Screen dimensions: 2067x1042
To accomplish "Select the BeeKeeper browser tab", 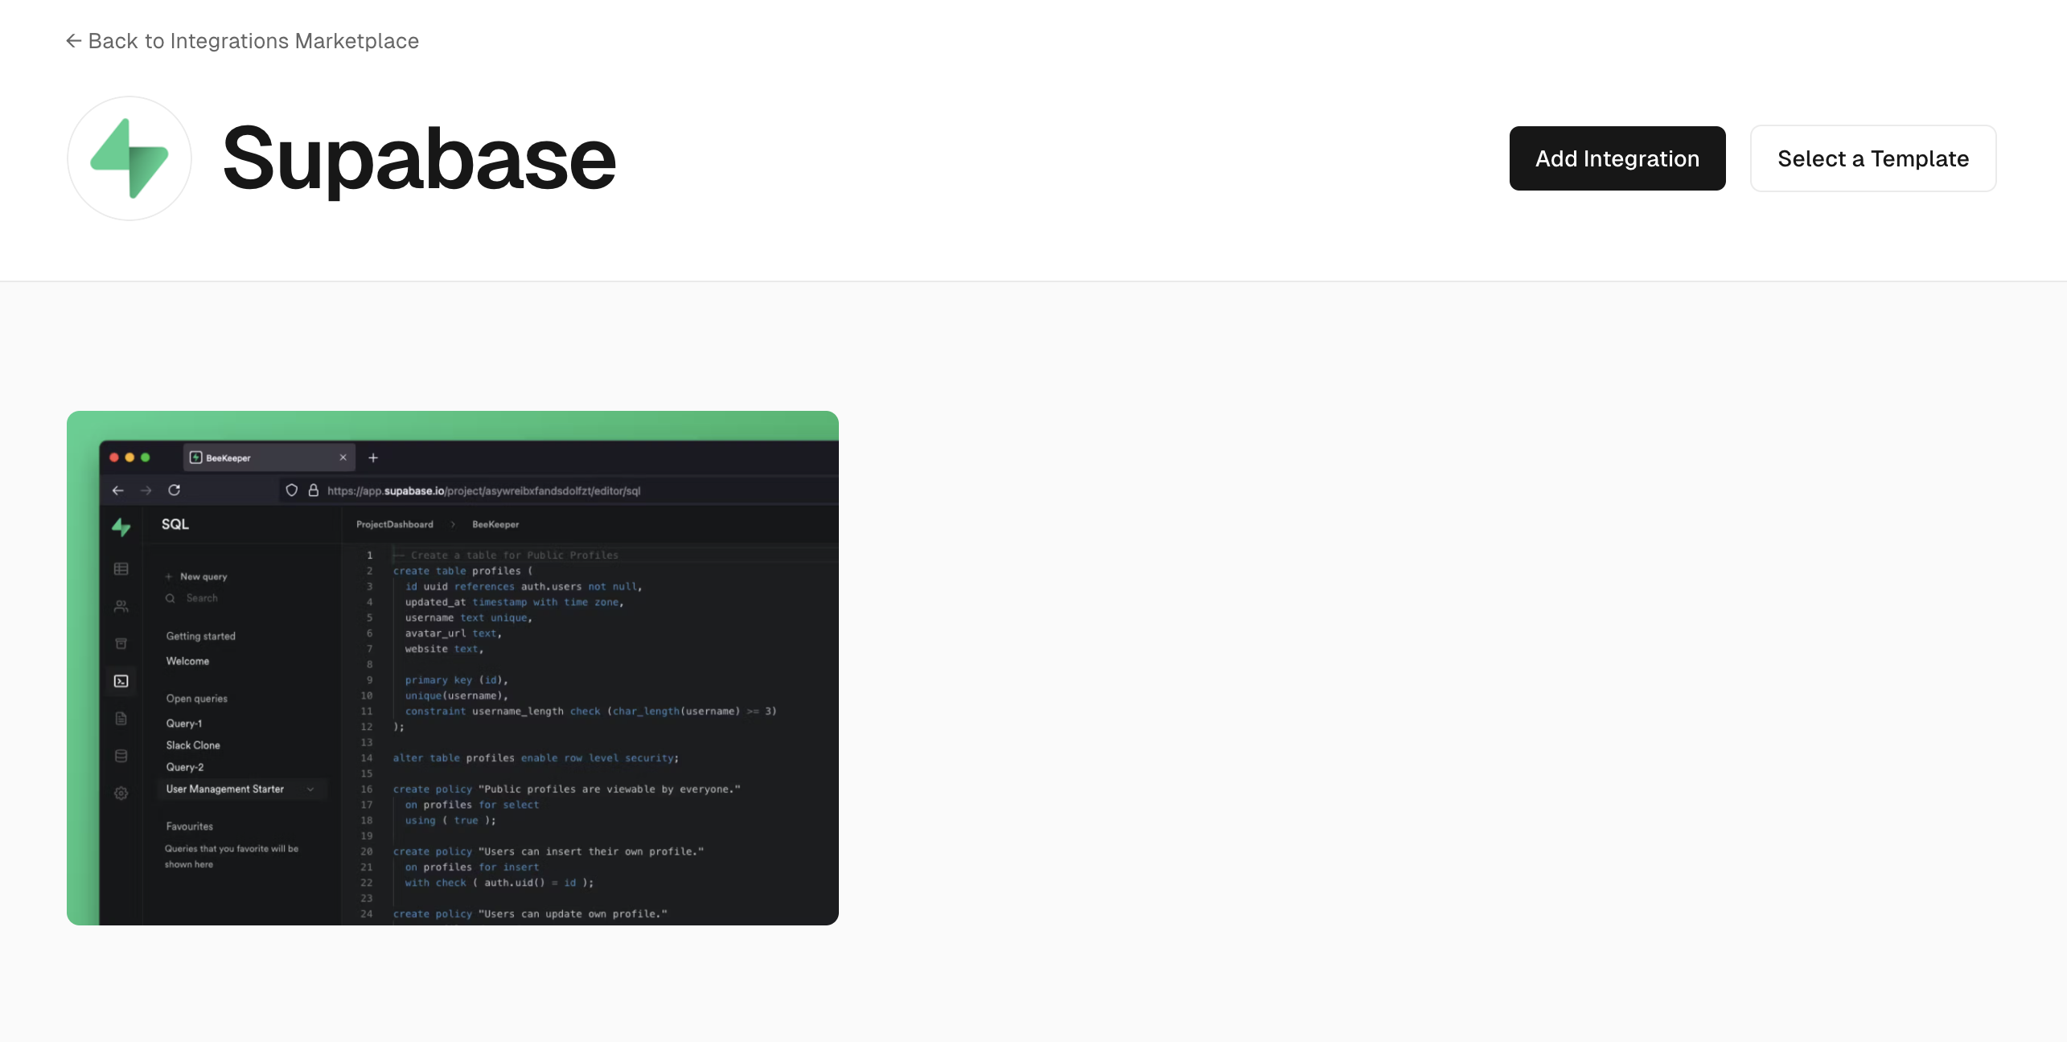I will (x=265, y=457).
